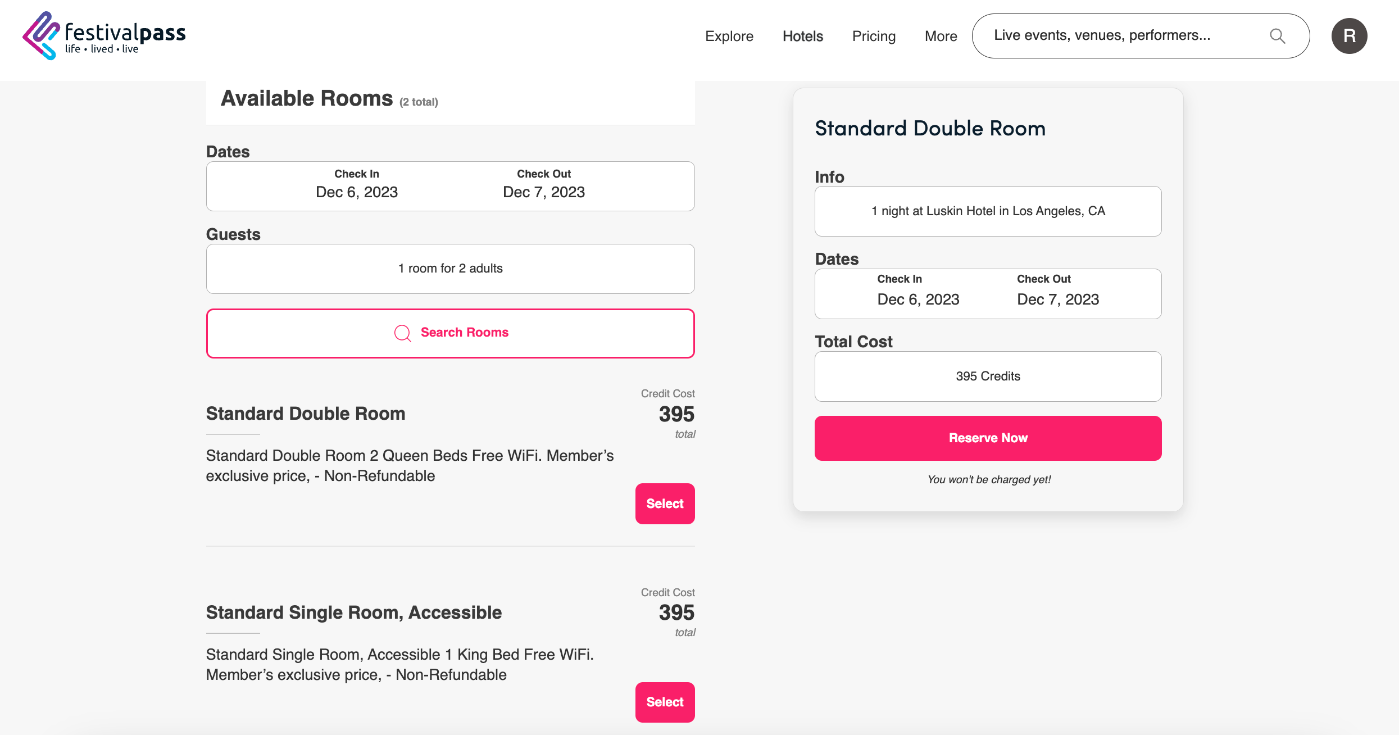Click the festivalpass logo
Image resolution: width=1399 pixels, height=735 pixels.
(104, 35)
